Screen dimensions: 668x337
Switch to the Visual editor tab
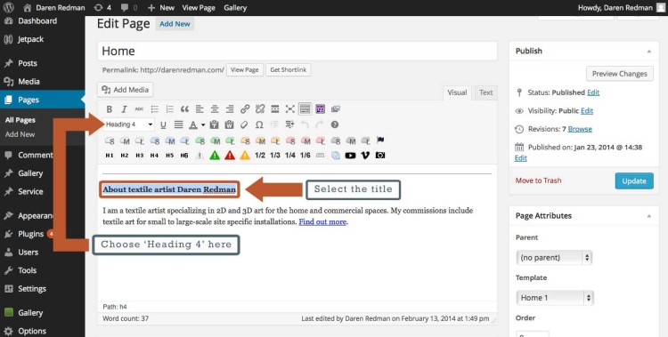457,92
